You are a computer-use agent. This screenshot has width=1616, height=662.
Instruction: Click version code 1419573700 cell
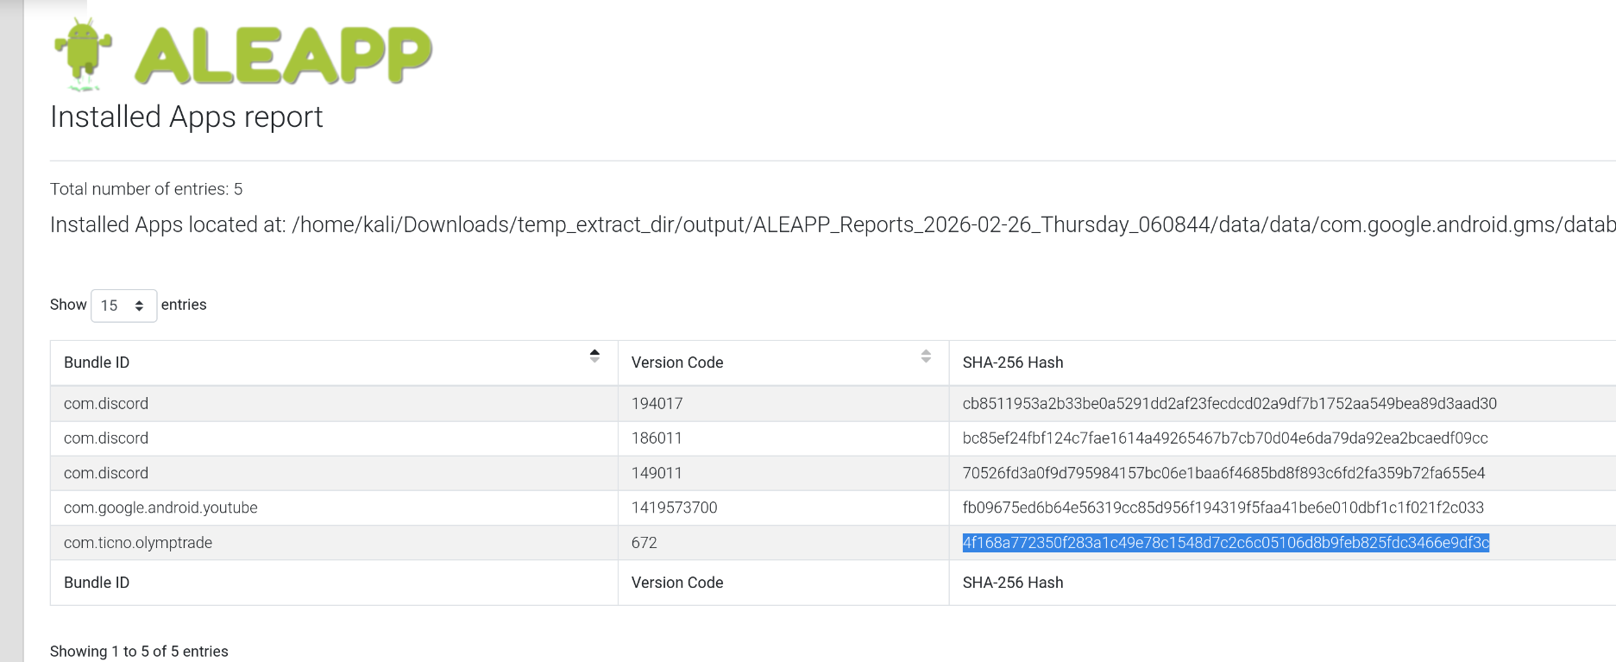pos(674,508)
